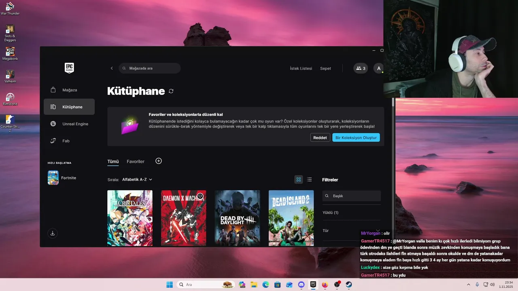This screenshot has width=518, height=291.
Task: Open the friends list showing 3
Action: tap(361, 68)
